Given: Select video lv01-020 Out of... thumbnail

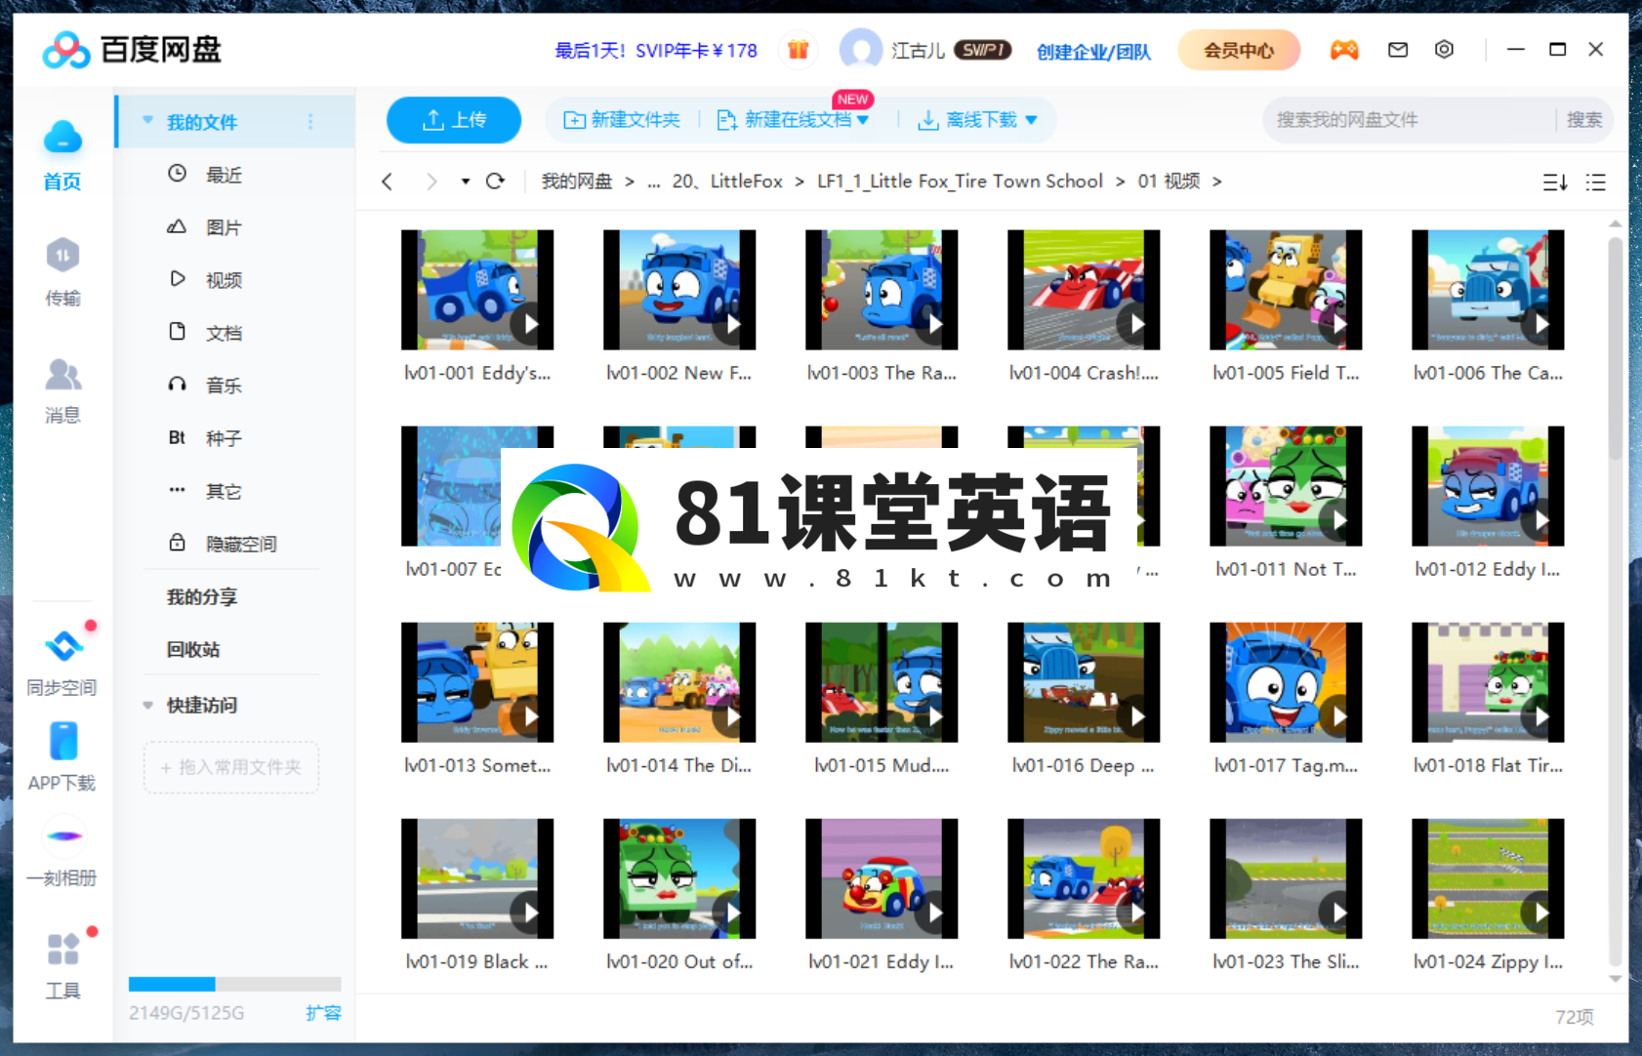Looking at the screenshot, I should [x=679, y=878].
